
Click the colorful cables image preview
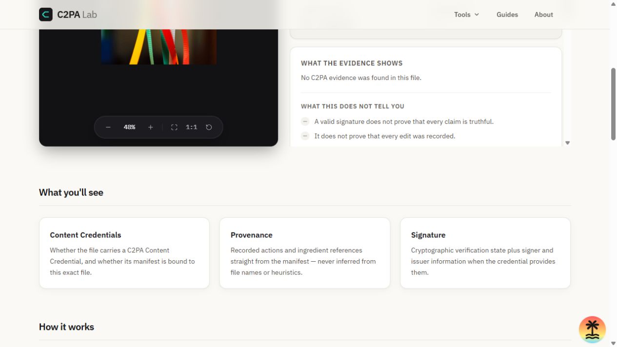click(x=159, y=47)
